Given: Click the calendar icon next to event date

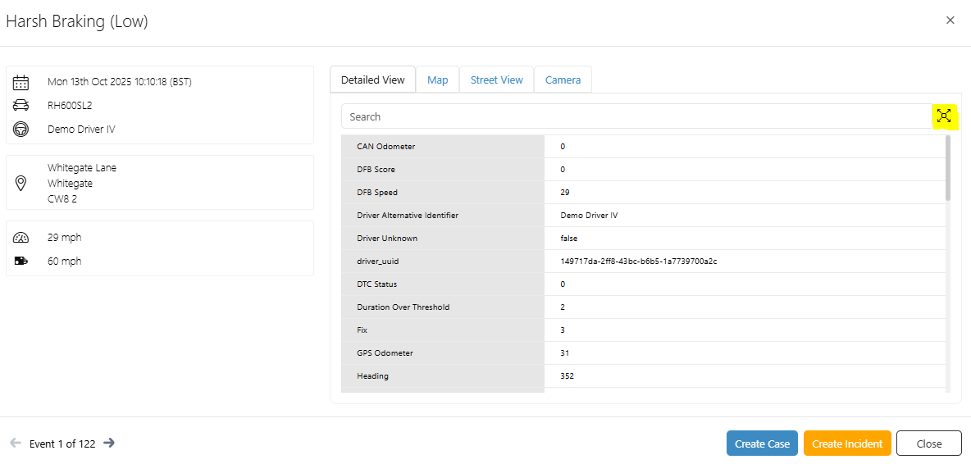Looking at the screenshot, I should point(21,82).
